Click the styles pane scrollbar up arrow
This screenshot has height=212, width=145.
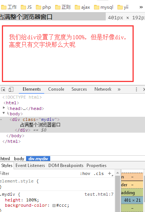click(117, 173)
